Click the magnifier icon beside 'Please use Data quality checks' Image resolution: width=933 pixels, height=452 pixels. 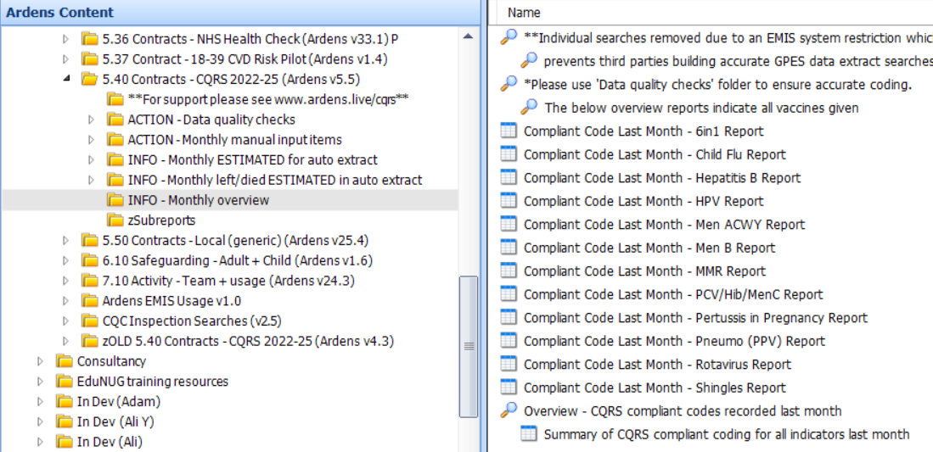(509, 84)
